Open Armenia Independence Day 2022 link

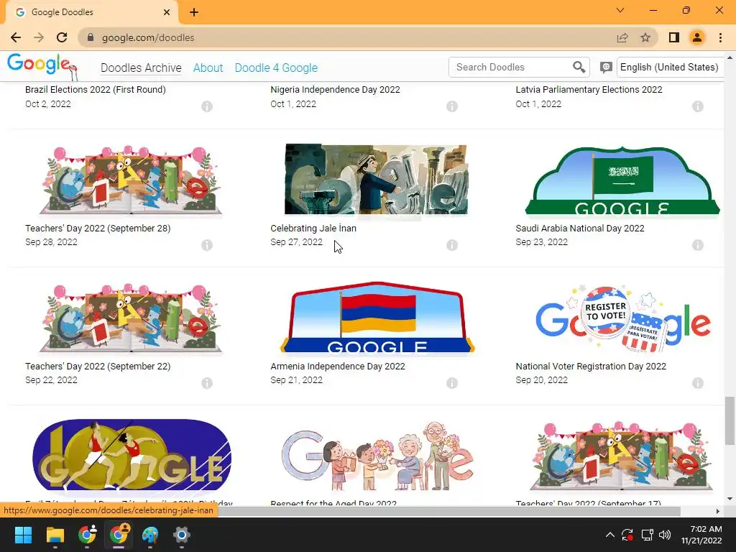(x=338, y=366)
